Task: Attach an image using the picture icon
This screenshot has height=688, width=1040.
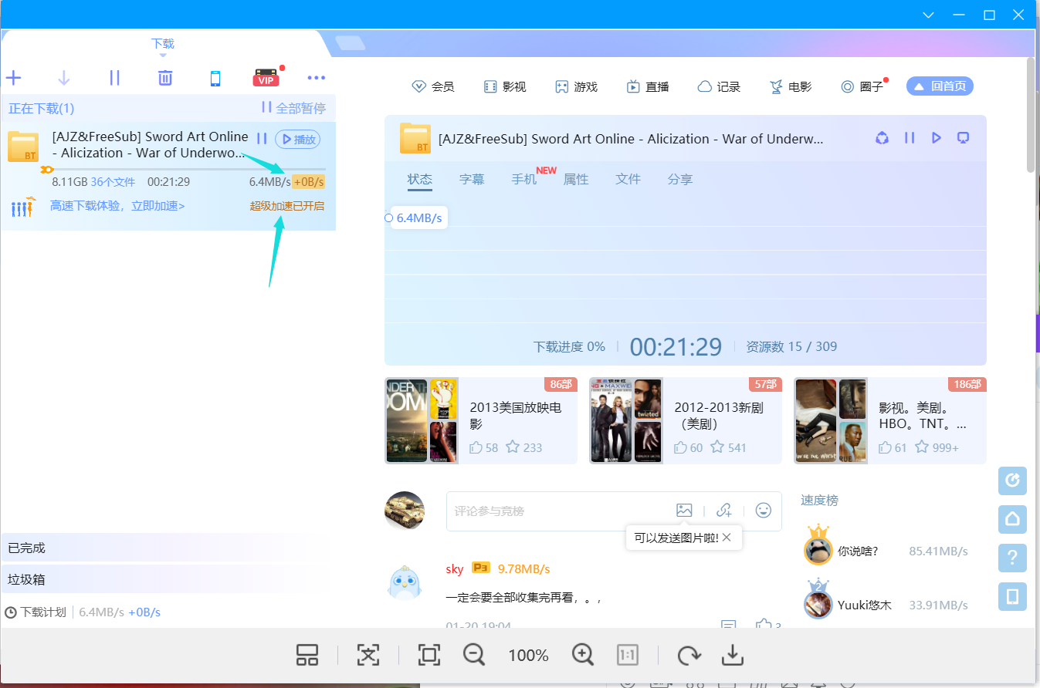Action: [684, 511]
